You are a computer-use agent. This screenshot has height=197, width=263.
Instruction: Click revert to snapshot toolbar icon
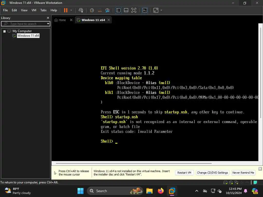(100, 10)
